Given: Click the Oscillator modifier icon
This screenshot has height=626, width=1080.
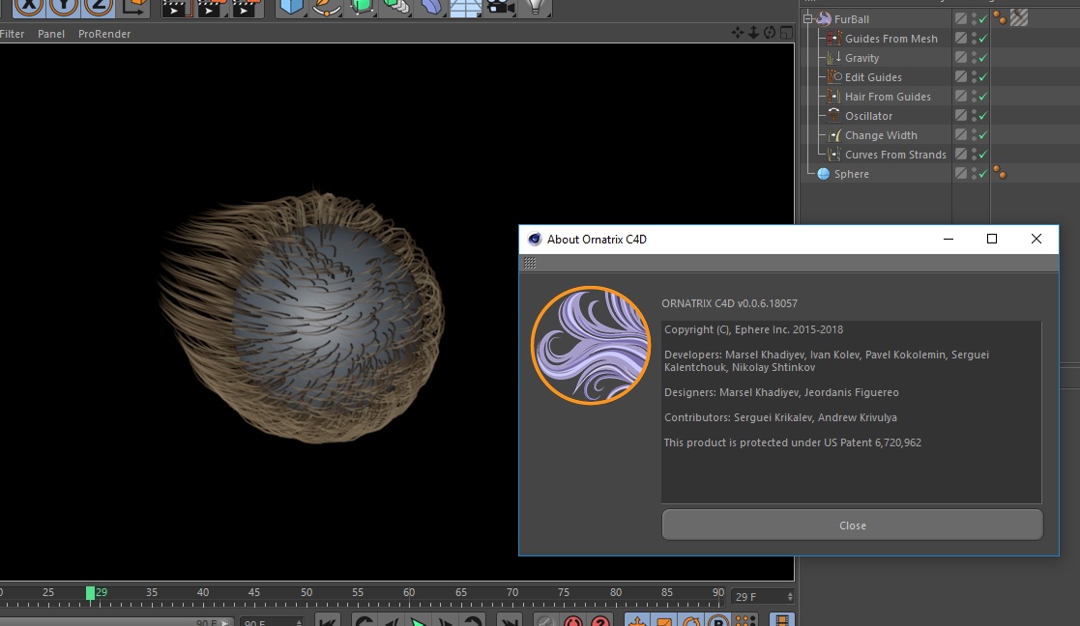Looking at the screenshot, I should (x=833, y=116).
